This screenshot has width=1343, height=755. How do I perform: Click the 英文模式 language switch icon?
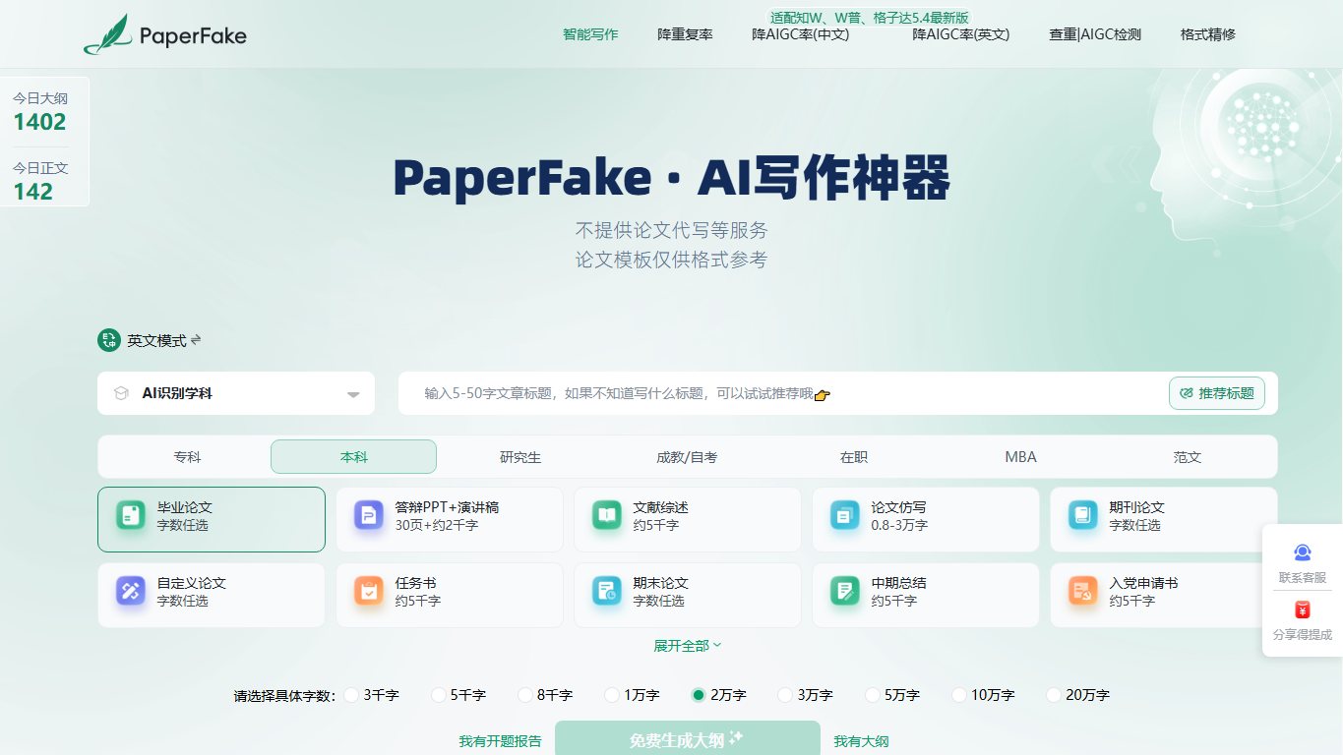pos(108,340)
